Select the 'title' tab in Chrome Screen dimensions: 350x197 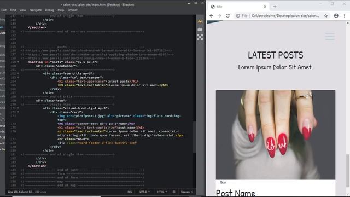[x=238, y=7]
